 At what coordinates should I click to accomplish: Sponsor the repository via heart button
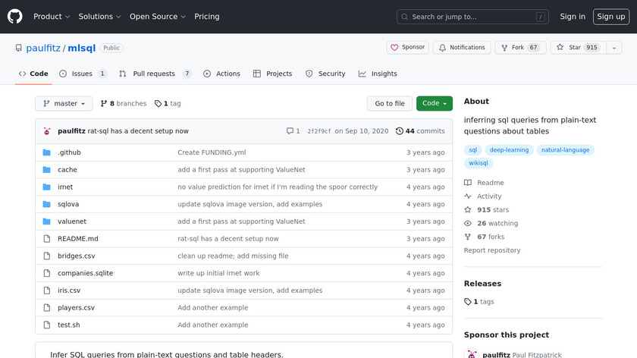point(408,48)
